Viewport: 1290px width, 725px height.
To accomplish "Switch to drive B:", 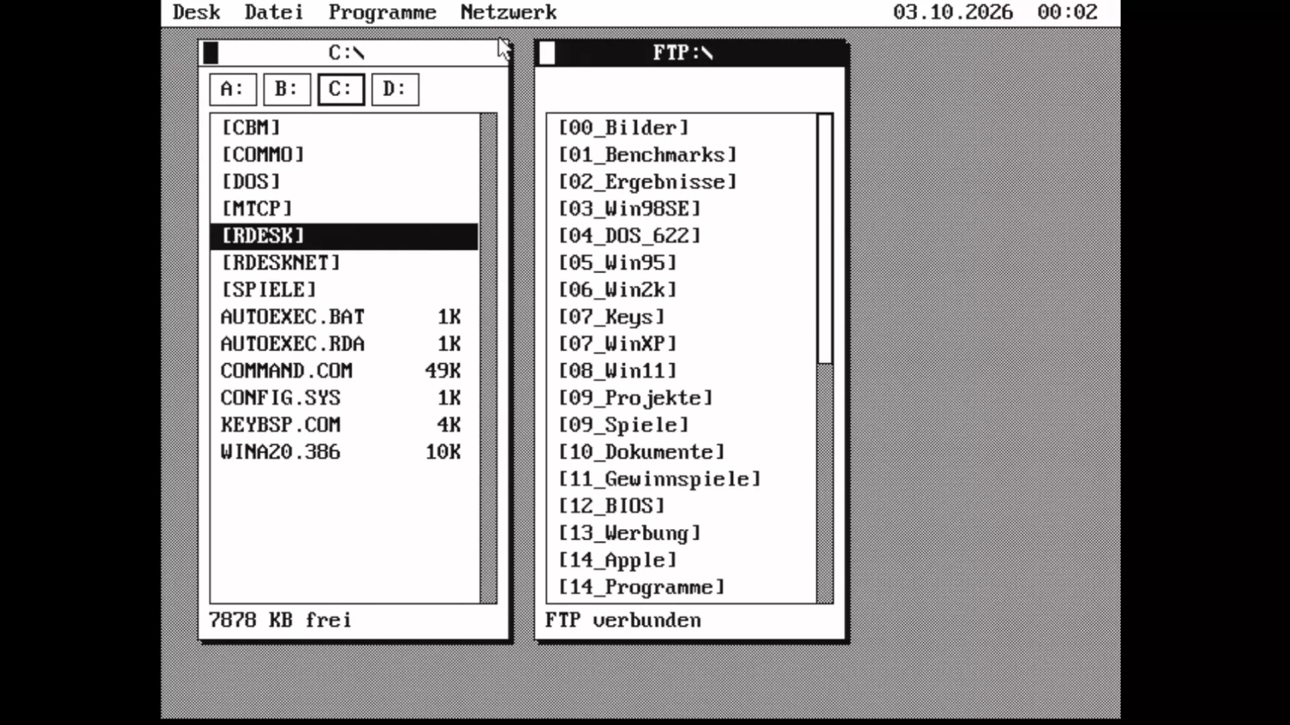I will (x=287, y=89).
